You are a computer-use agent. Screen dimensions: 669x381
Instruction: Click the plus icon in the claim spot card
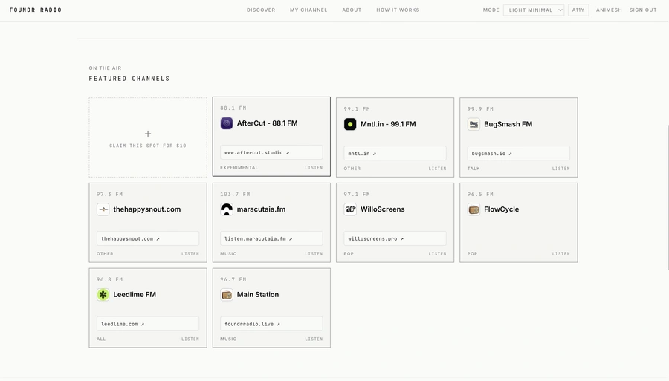point(148,134)
